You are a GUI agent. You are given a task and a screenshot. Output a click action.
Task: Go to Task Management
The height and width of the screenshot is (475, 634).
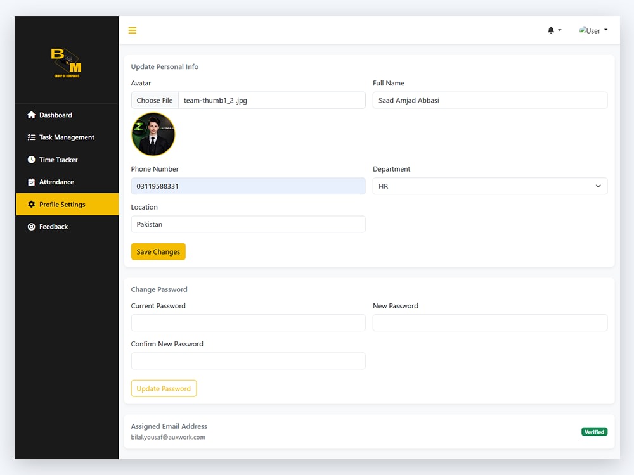tap(67, 137)
